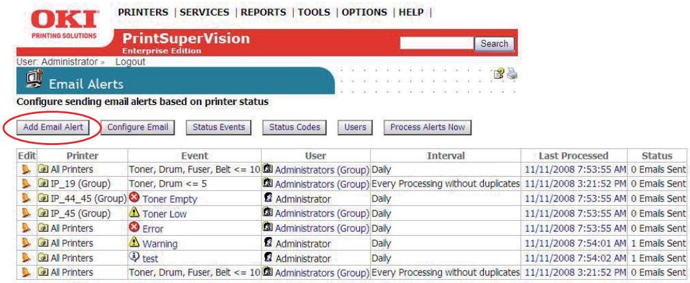The height and width of the screenshot is (283, 690).
Task: Click the Toner Low event link
Action: pyautogui.click(x=164, y=214)
